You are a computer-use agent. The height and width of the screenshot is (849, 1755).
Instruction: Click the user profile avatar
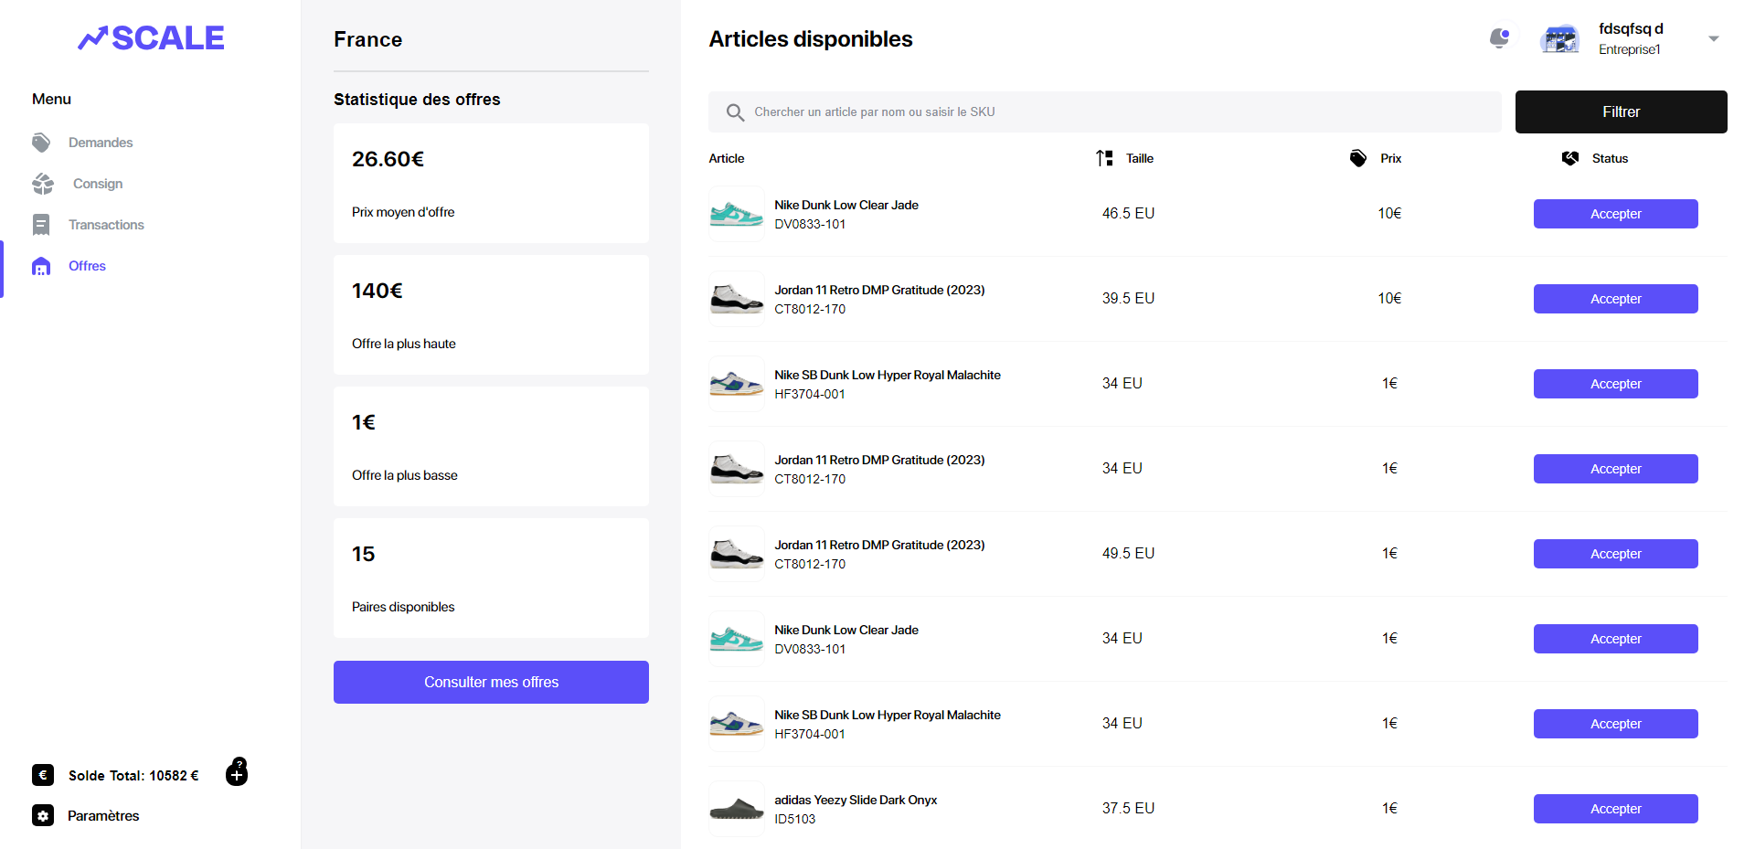tap(1559, 39)
